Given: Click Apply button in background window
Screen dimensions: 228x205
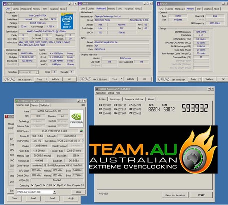Looking at the screenshot, I should 71,198.
